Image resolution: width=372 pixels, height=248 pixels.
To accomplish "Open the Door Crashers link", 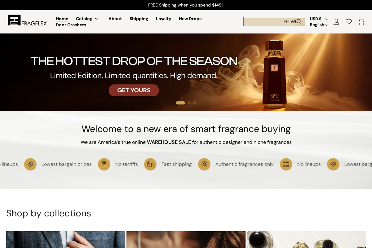I will [71, 25].
